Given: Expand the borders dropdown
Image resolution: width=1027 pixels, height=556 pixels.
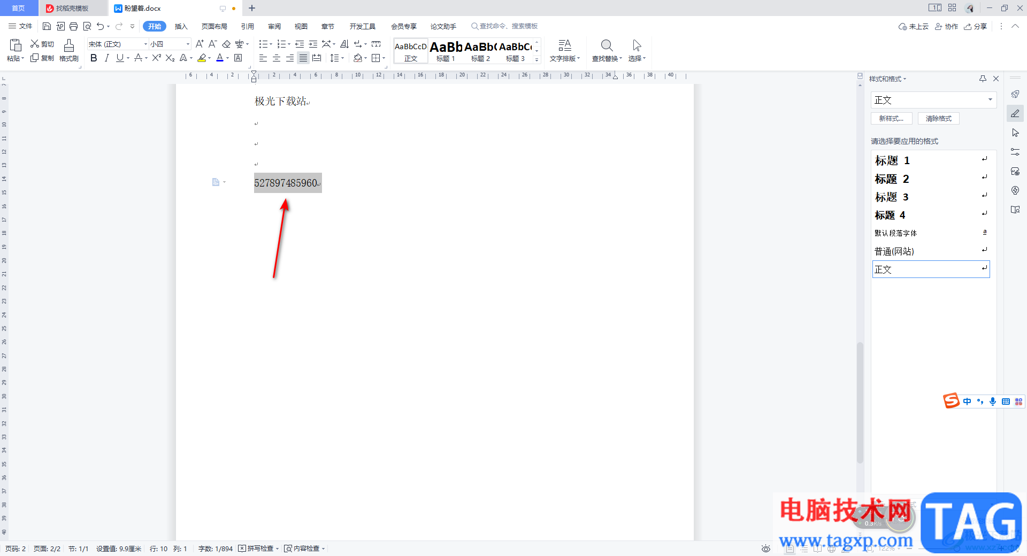Looking at the screenshot, I should tap(384, 58).
